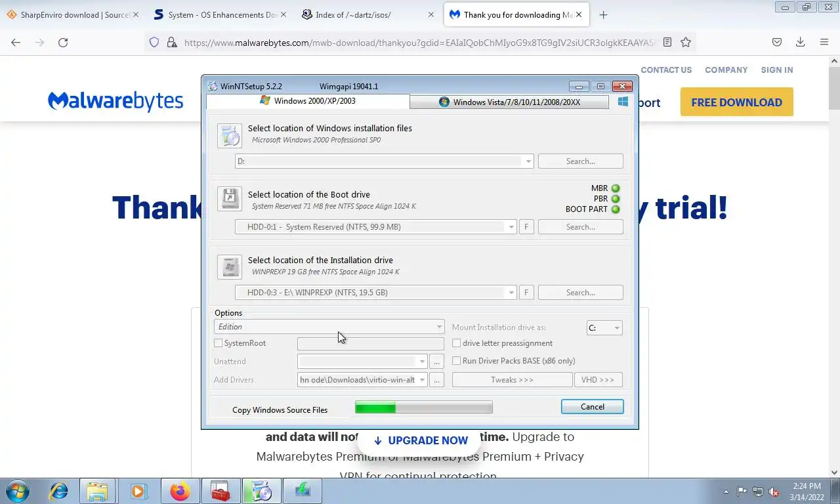Screen dimensions: 840x504
Task: Switch to Index of /~dartz/isos/ tab
Action: pyautogui.click(x=368, y=14)
